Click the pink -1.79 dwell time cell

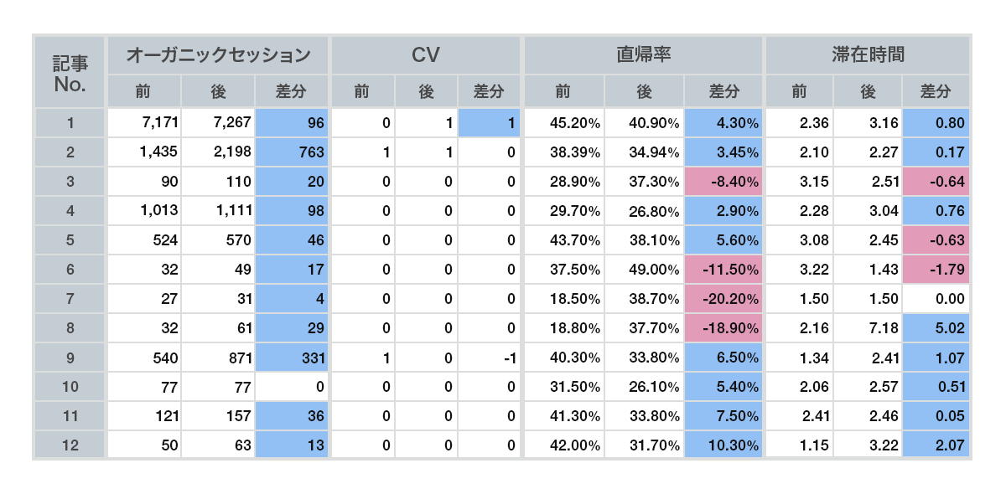pyautogui.click(x=936, y=270)
